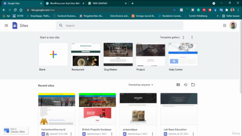Open the tab search dropdown arrow
The image size is (242, 136).
tap(214, 3)
